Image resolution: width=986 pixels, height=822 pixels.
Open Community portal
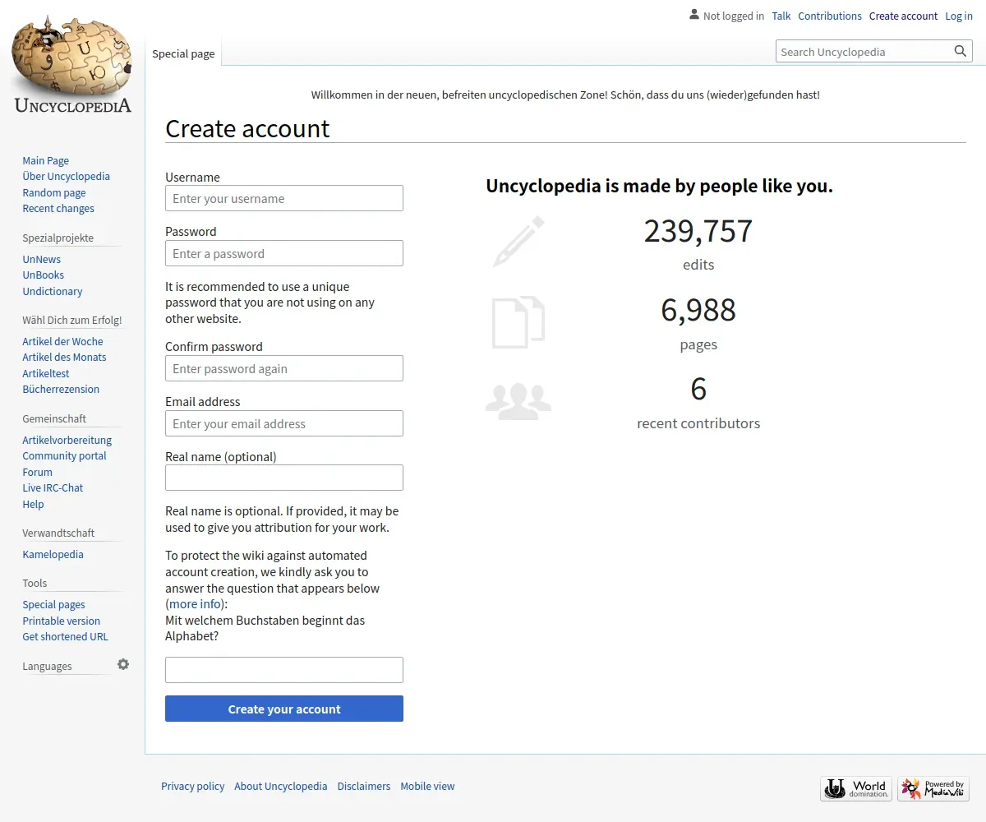pos(64,455)
